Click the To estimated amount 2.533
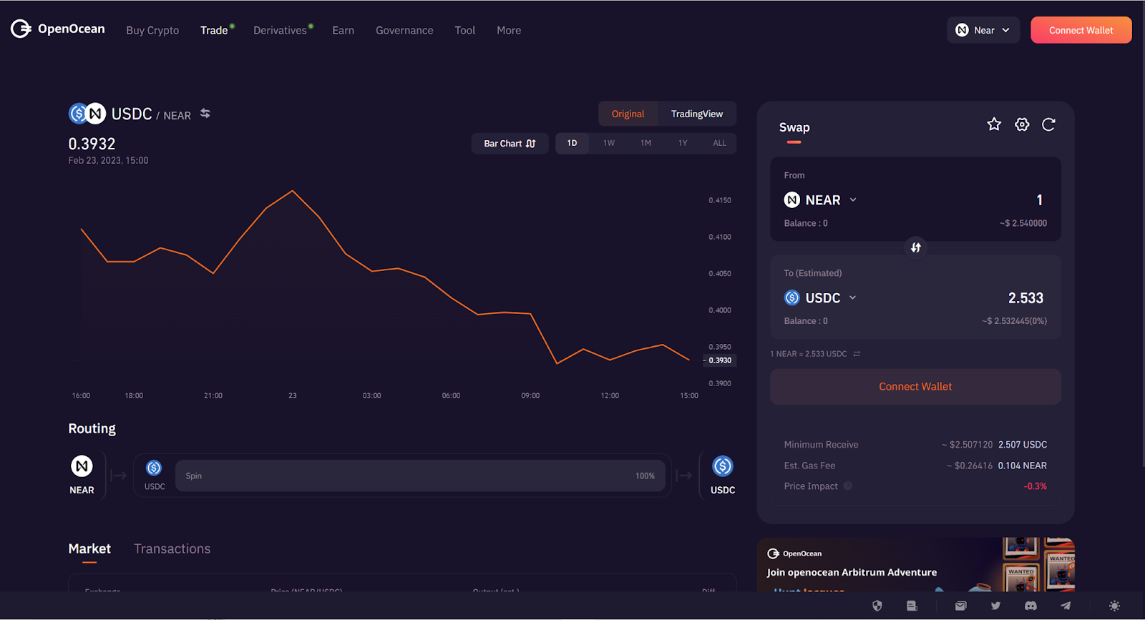 [1026, 298]
